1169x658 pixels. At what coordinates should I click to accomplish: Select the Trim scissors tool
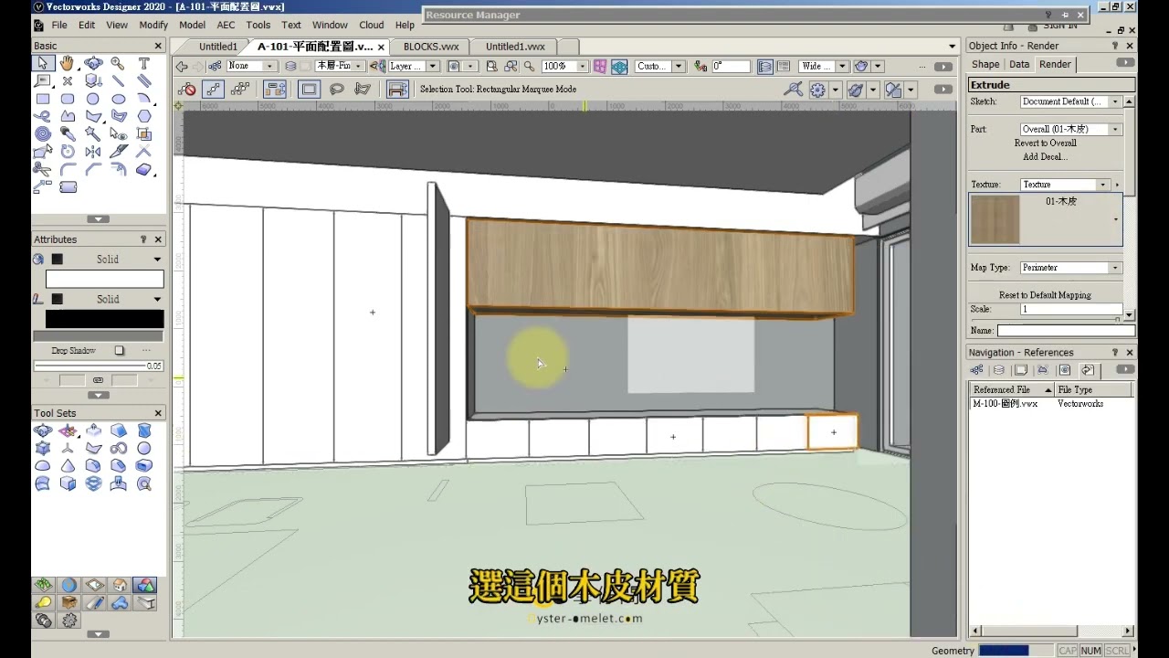(43, 169)
